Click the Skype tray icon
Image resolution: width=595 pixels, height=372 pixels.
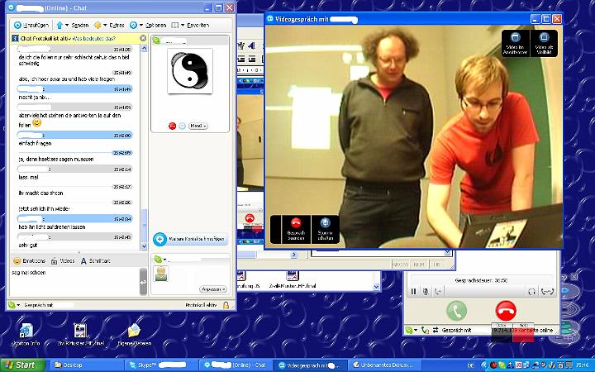pos(502,365)
